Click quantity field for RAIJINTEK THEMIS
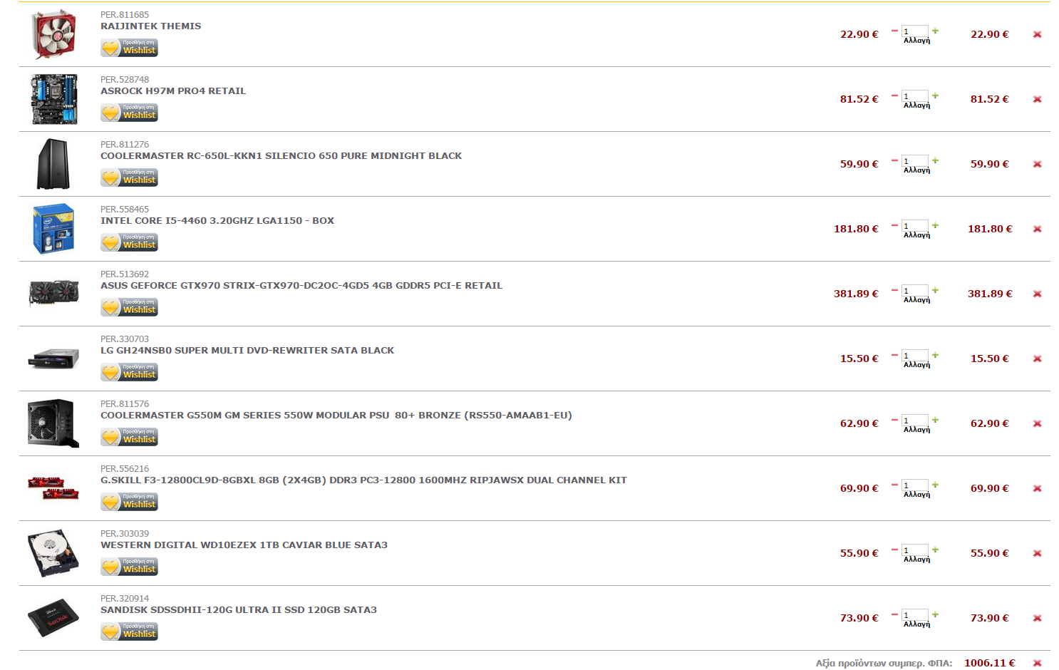The height and width of the screenshot is (670, 1059). (x=915, y=31)
